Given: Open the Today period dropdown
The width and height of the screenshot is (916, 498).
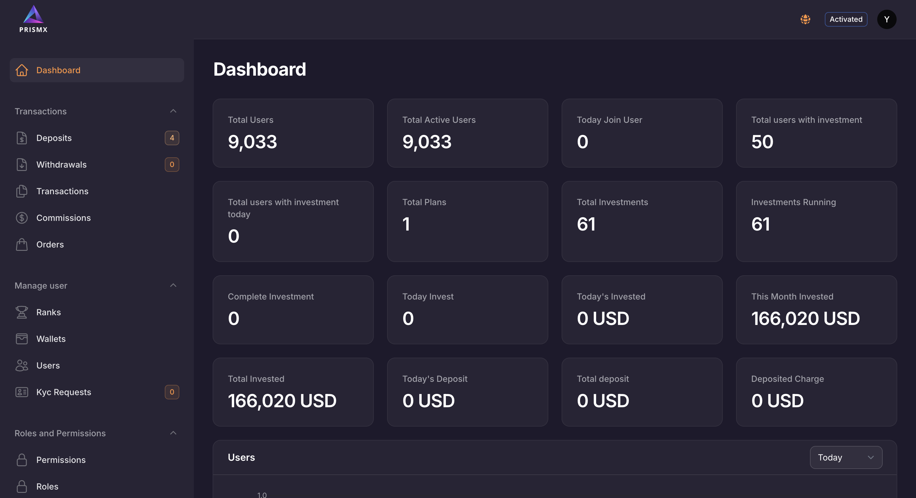Looking at the screenshot, I should point(846,457).
